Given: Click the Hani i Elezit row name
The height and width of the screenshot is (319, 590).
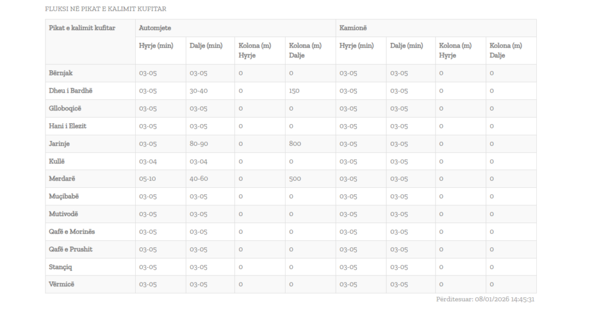Looking at the screenshot, I should [x=68, y=126].
